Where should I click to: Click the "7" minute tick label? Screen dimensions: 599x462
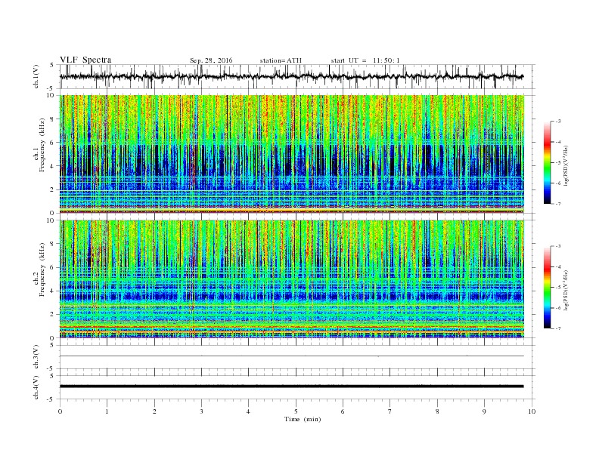click(x=390, y=411)
